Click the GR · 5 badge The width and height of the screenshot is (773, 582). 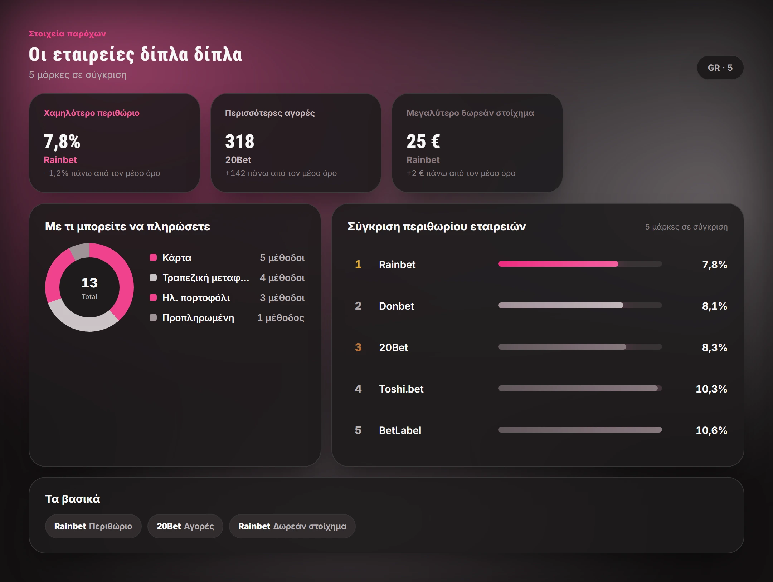tap(720, 68)
